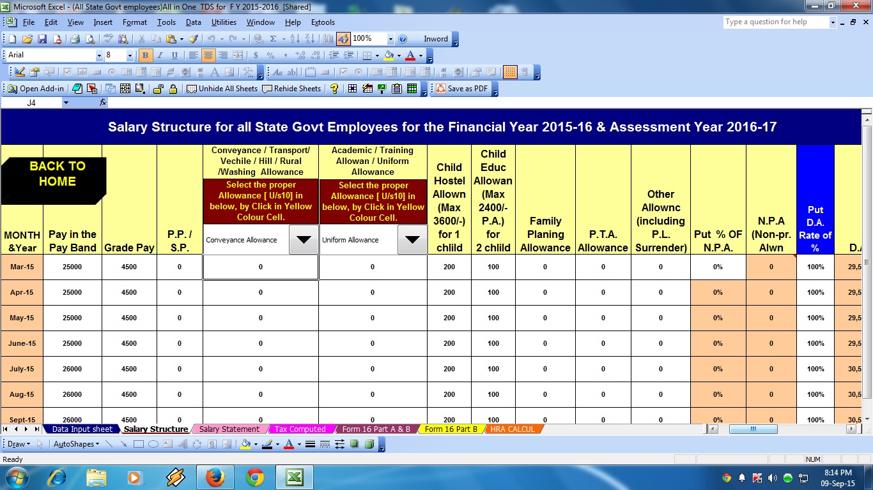Click the AutoSum sigma icon

[274, 39]
